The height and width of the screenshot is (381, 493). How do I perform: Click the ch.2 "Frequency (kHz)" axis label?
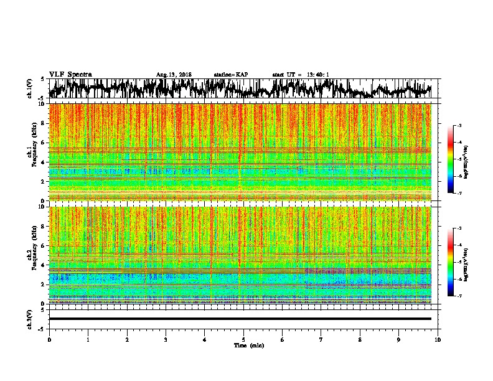(34, 247)
